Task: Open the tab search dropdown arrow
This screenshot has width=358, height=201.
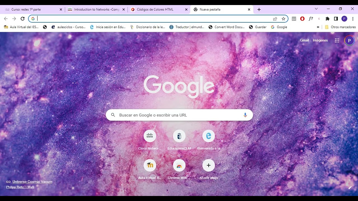Action: pos(316,9)
